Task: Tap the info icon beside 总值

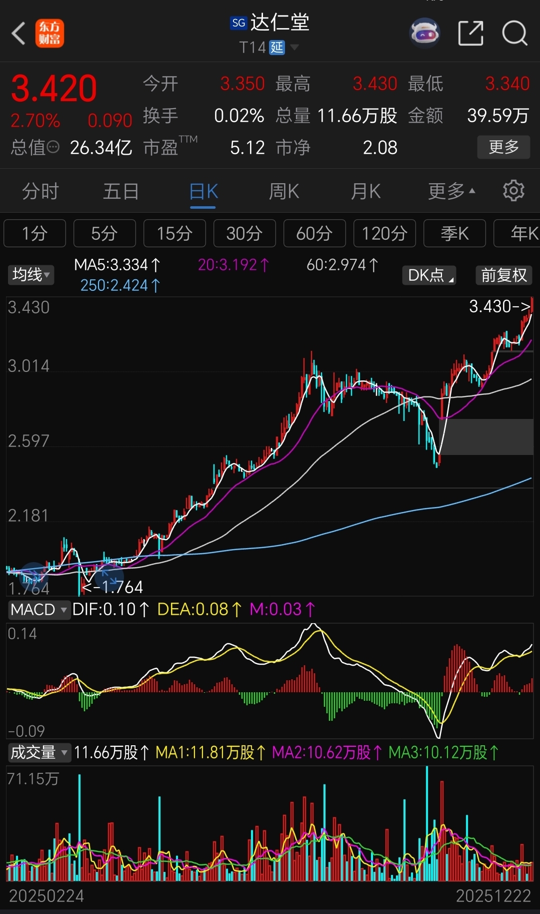Action: 53,147
